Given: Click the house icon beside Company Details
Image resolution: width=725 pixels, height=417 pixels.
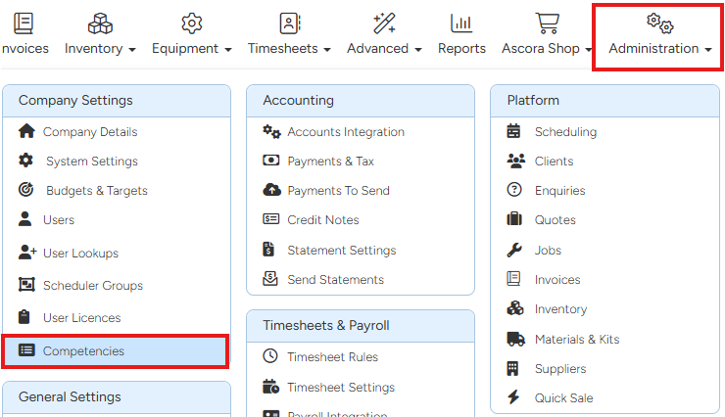Looking at the screenshot, I should point(26,132).
